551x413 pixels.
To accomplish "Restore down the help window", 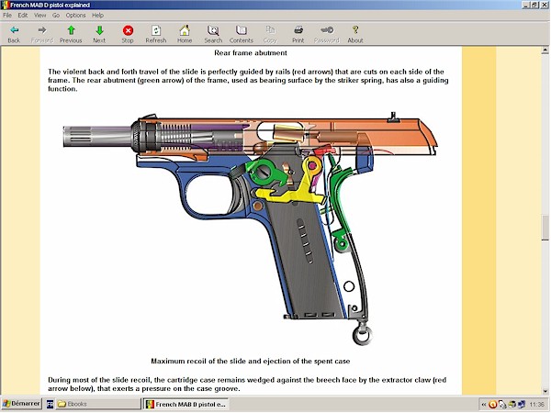I will 534,5.
